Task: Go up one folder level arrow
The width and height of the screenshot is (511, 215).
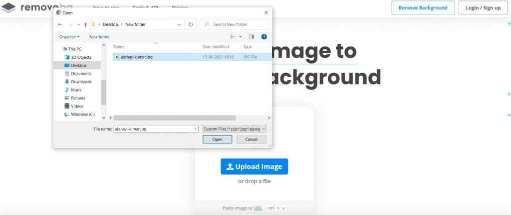Action: [85, 24]
